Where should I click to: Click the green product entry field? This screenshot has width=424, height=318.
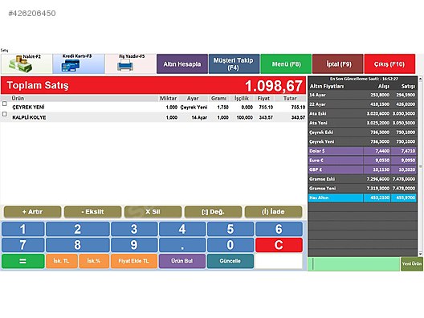point(353,264)
